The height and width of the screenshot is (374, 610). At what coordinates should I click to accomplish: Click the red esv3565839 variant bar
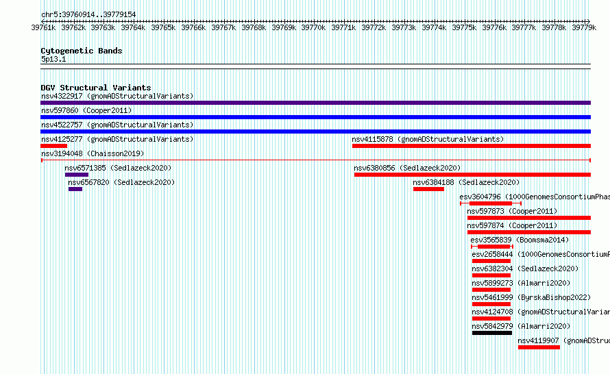coord(492,247)
